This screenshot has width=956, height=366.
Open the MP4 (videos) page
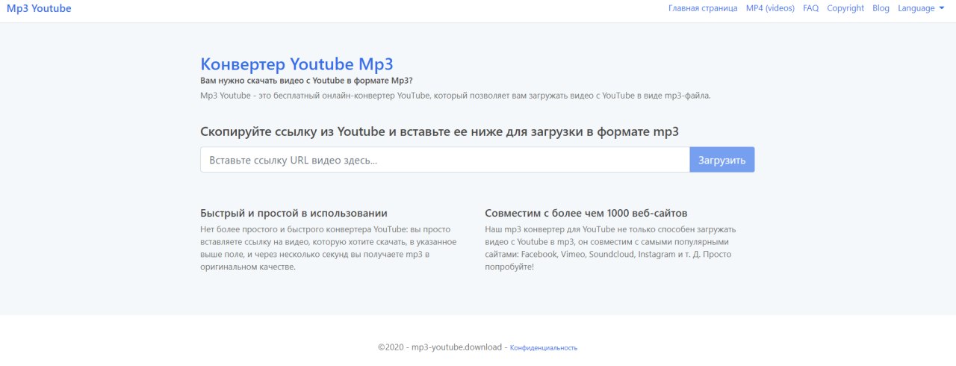point(770,8)
